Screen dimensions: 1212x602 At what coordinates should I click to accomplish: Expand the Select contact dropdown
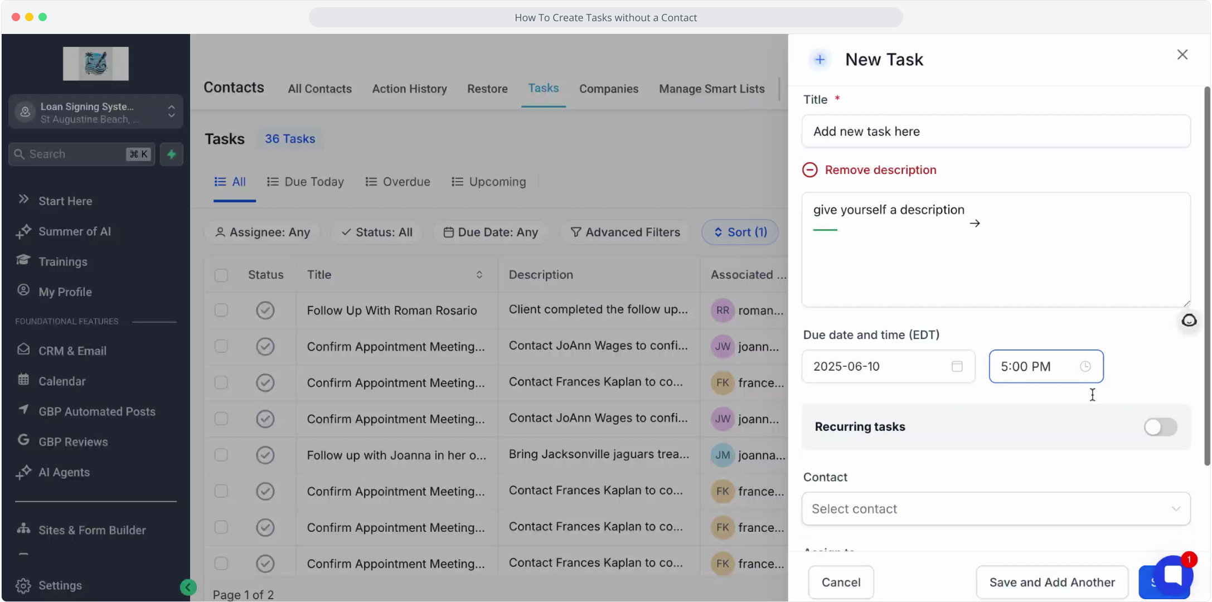(x=996, y=509)
